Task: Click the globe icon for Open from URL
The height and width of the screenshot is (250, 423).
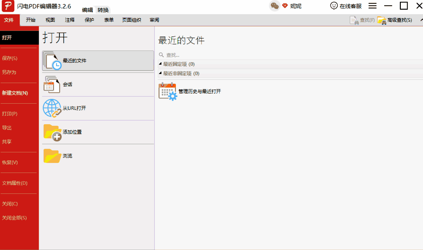Action: point(52,108)
